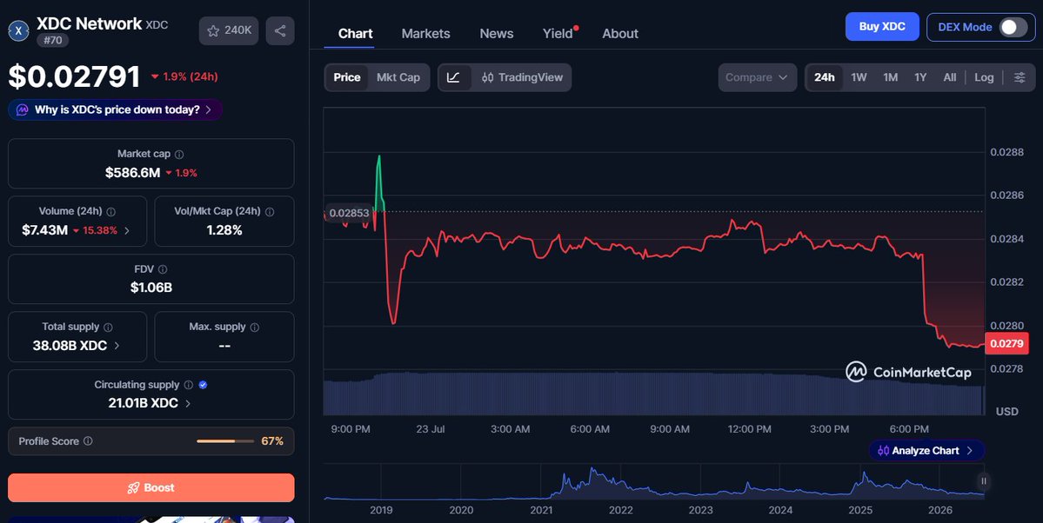The image size is (1043, 523).
Task: Click the 1.28% Vol/Mkt Cap value
Action: [x=224, y=230]
